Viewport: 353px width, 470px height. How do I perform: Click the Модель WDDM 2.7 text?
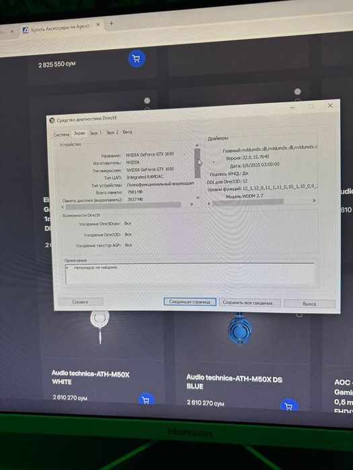pyautogui.click(x=245, y=196)
